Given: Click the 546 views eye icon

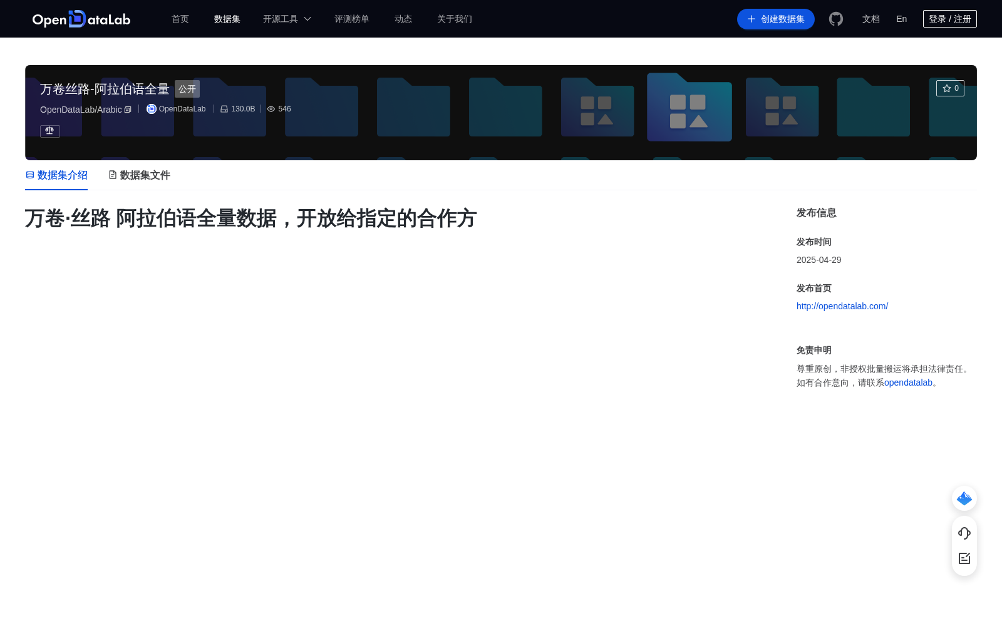Looking at the screenshot, I should [271, 109].
